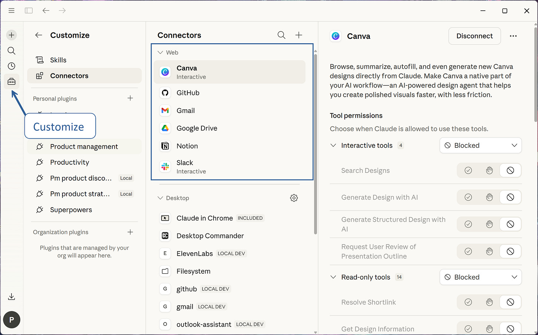Start a new chat with the plus icon
Screen dimensions: 538x335
pyautogui.click(x=11, y=35)
